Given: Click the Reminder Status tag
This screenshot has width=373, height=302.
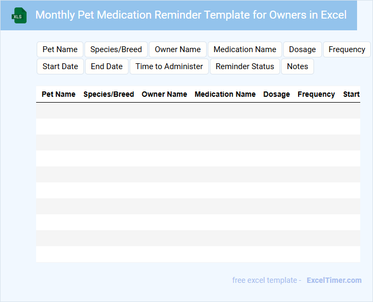Looking at the screenshot, I should coord(245,66).
